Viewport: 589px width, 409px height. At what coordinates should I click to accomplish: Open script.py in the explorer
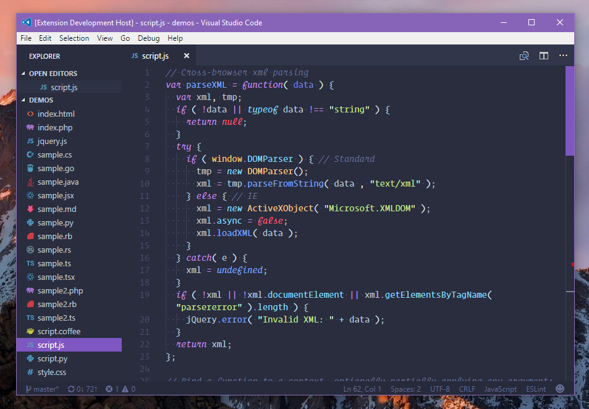[69, 359]
